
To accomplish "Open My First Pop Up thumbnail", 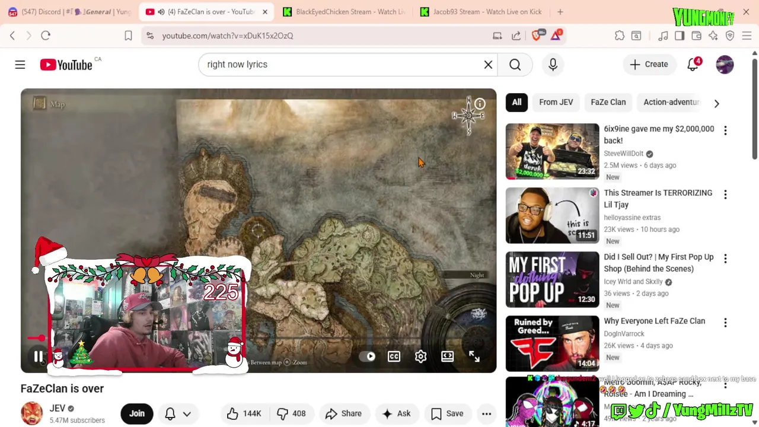I will click(552, 279).
